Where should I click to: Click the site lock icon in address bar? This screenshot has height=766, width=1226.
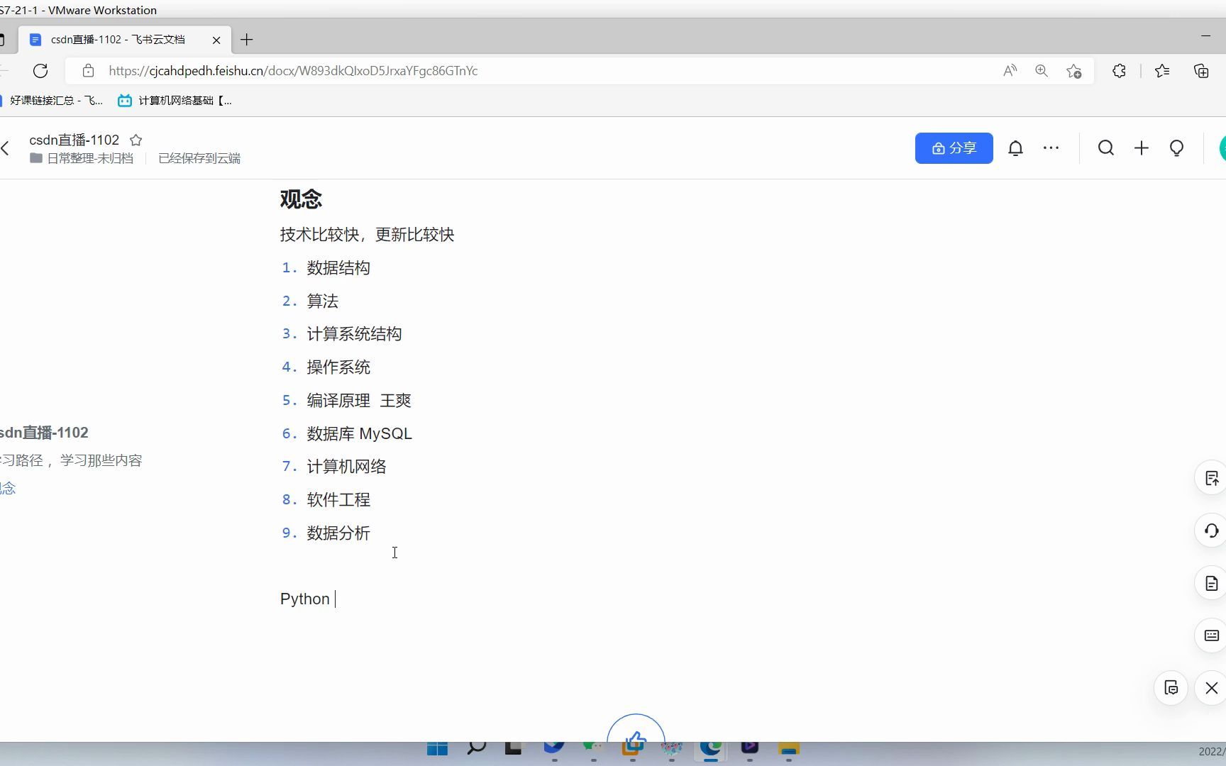[88, 71]
